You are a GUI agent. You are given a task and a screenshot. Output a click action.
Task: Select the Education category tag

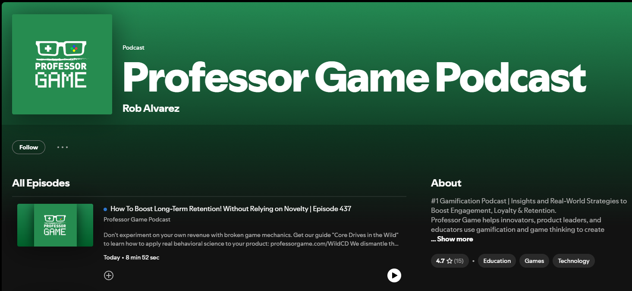point(497,261)
